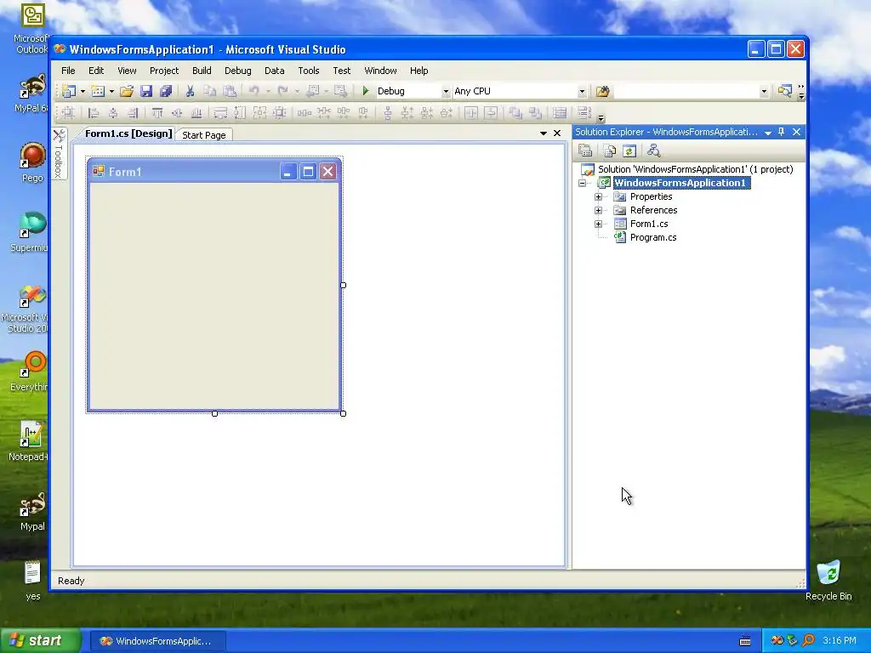
Task: Click the Navigate Backward icon
Action: [x=313, y=91]
